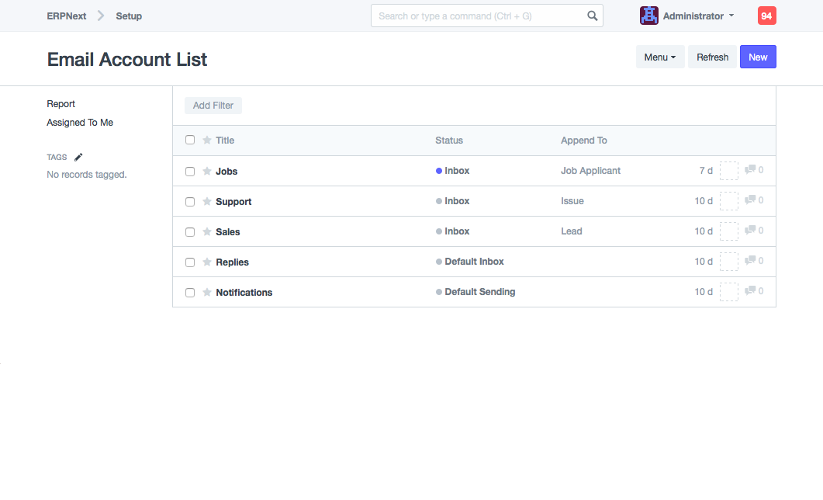Tick the select-all checkbox in header
823x500 pixels.
(190, 141)
